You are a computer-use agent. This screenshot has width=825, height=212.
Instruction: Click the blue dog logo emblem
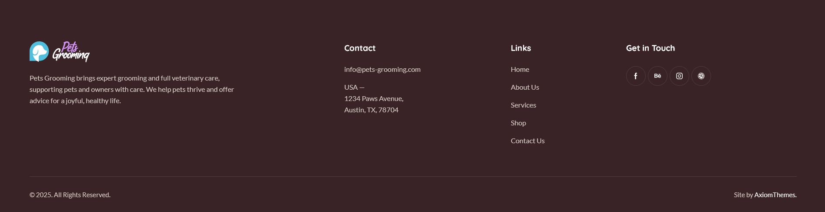coord(39,51)
